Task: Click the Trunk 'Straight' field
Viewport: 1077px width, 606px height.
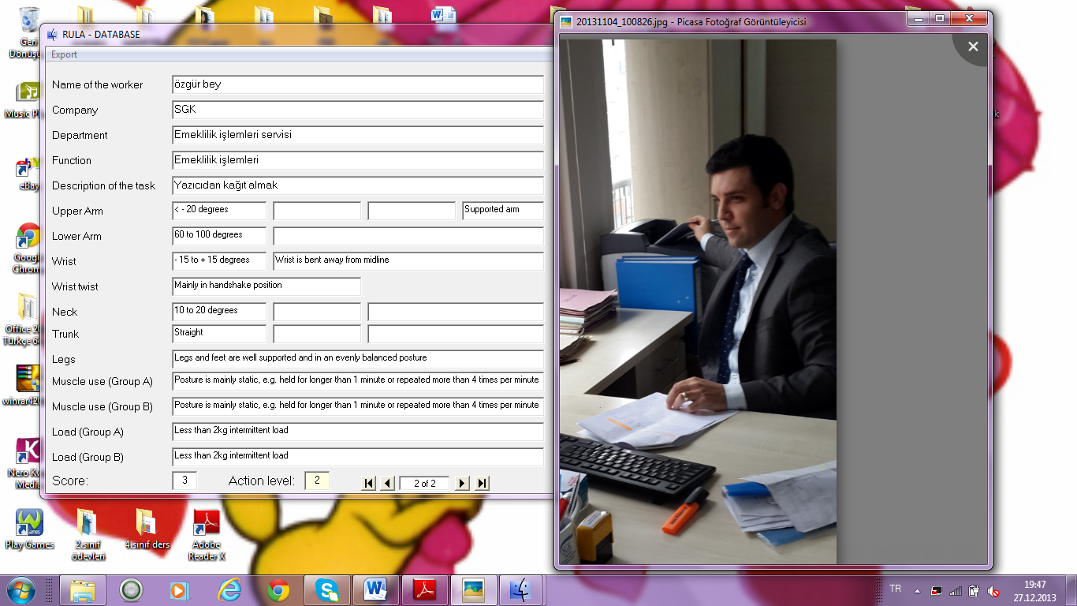Action: click(219, 334)
